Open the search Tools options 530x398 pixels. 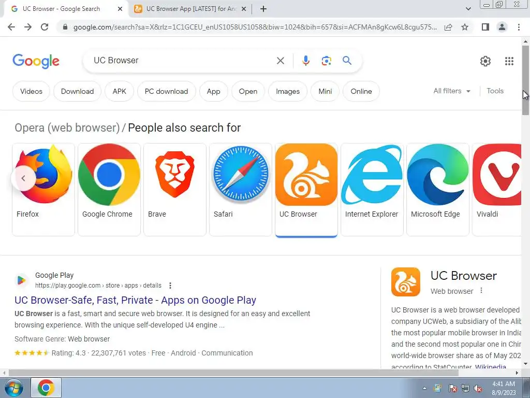point(495,91)
